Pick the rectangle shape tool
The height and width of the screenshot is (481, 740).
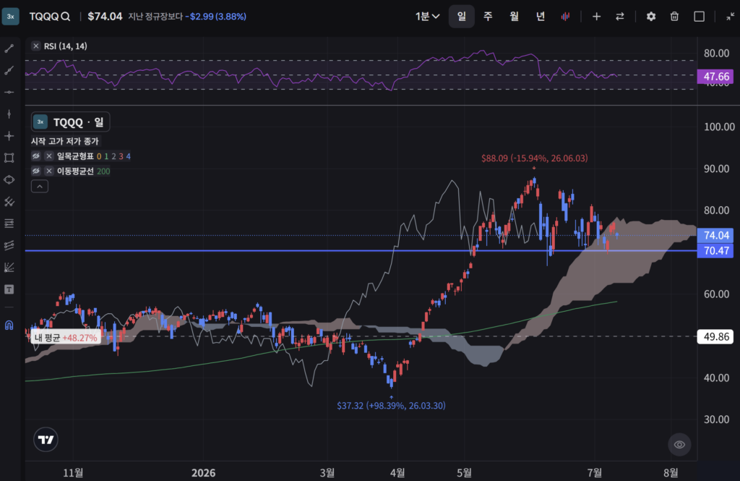click(x=9, y=158)
